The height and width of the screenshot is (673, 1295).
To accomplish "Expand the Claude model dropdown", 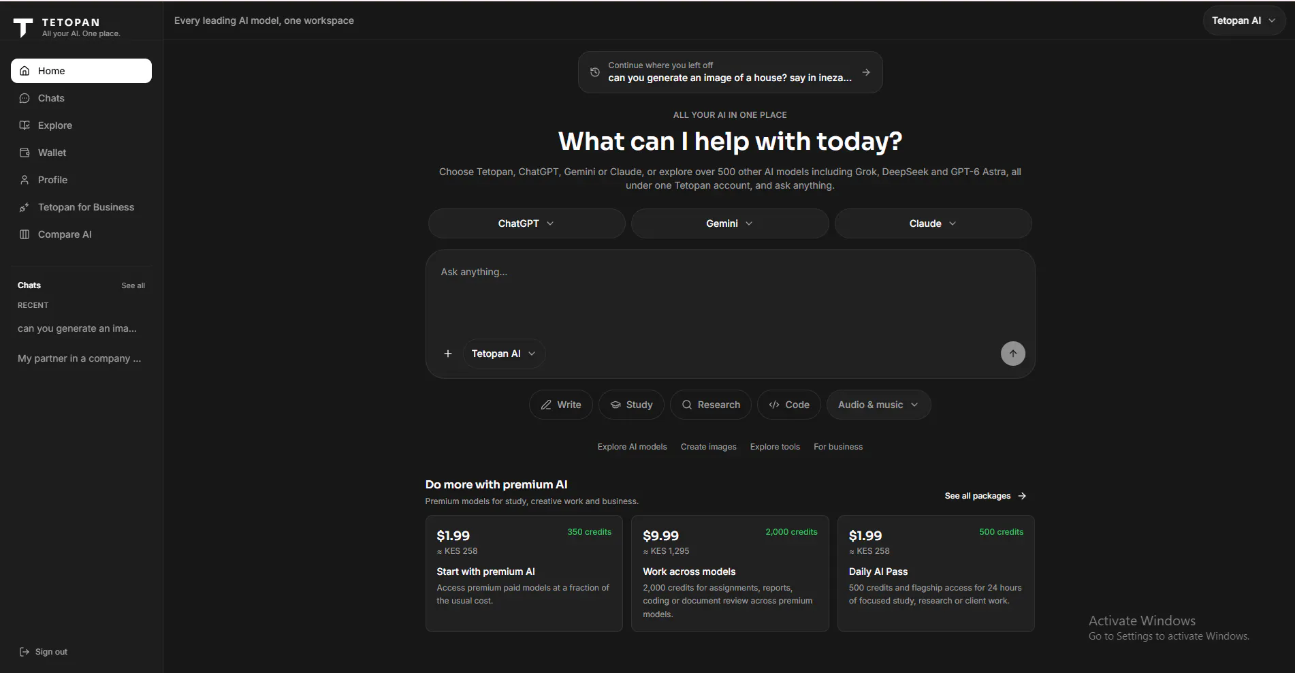I will [933, 223].
